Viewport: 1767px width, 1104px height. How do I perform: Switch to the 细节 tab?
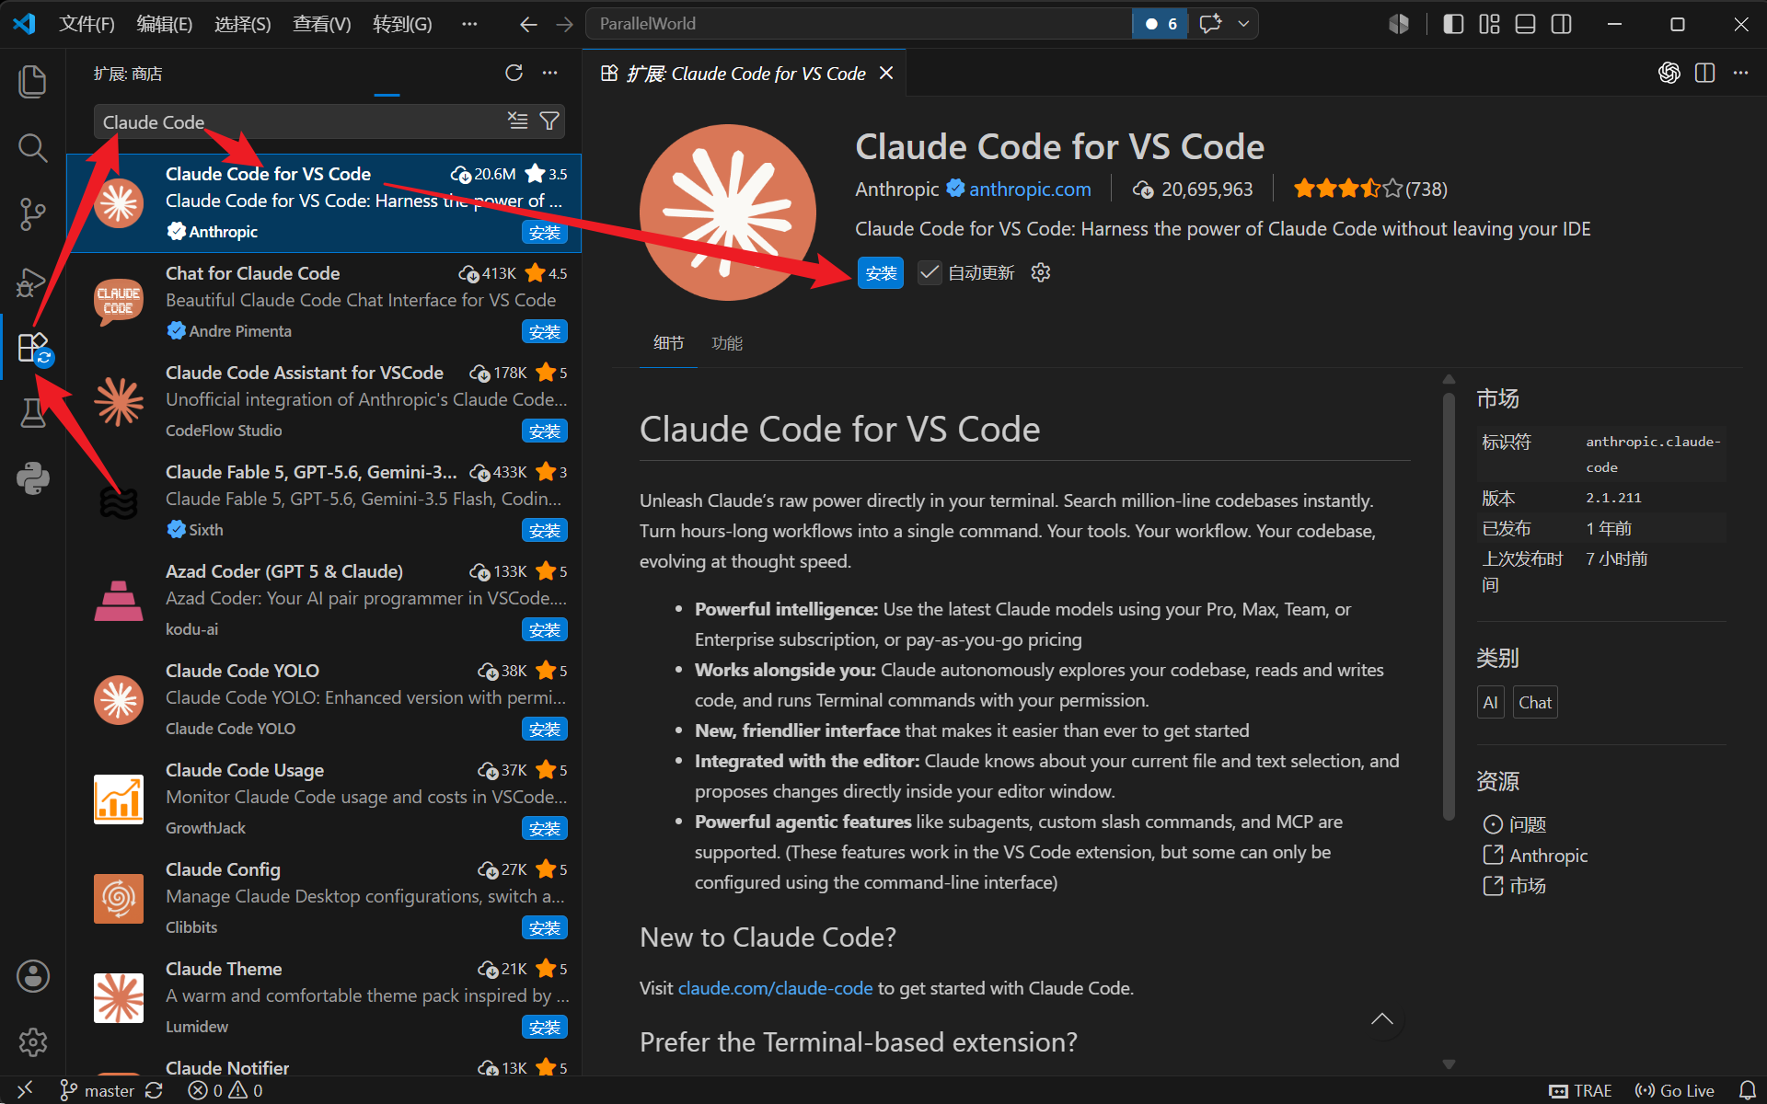click(x=669, y=343)
